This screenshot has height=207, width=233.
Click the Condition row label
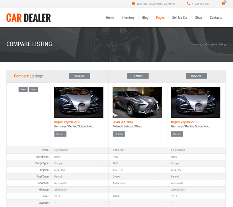(42, 157)
